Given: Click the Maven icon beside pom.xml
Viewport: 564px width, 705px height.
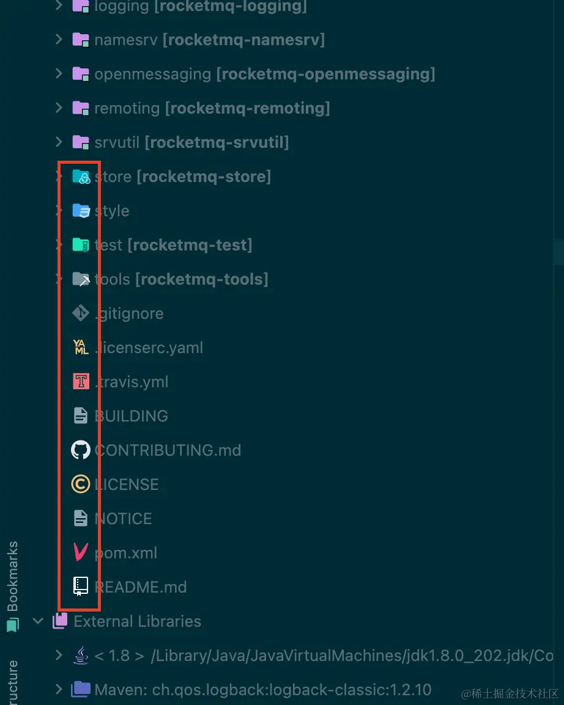Looking at the screenshot, I should click(x=80, y=553).
